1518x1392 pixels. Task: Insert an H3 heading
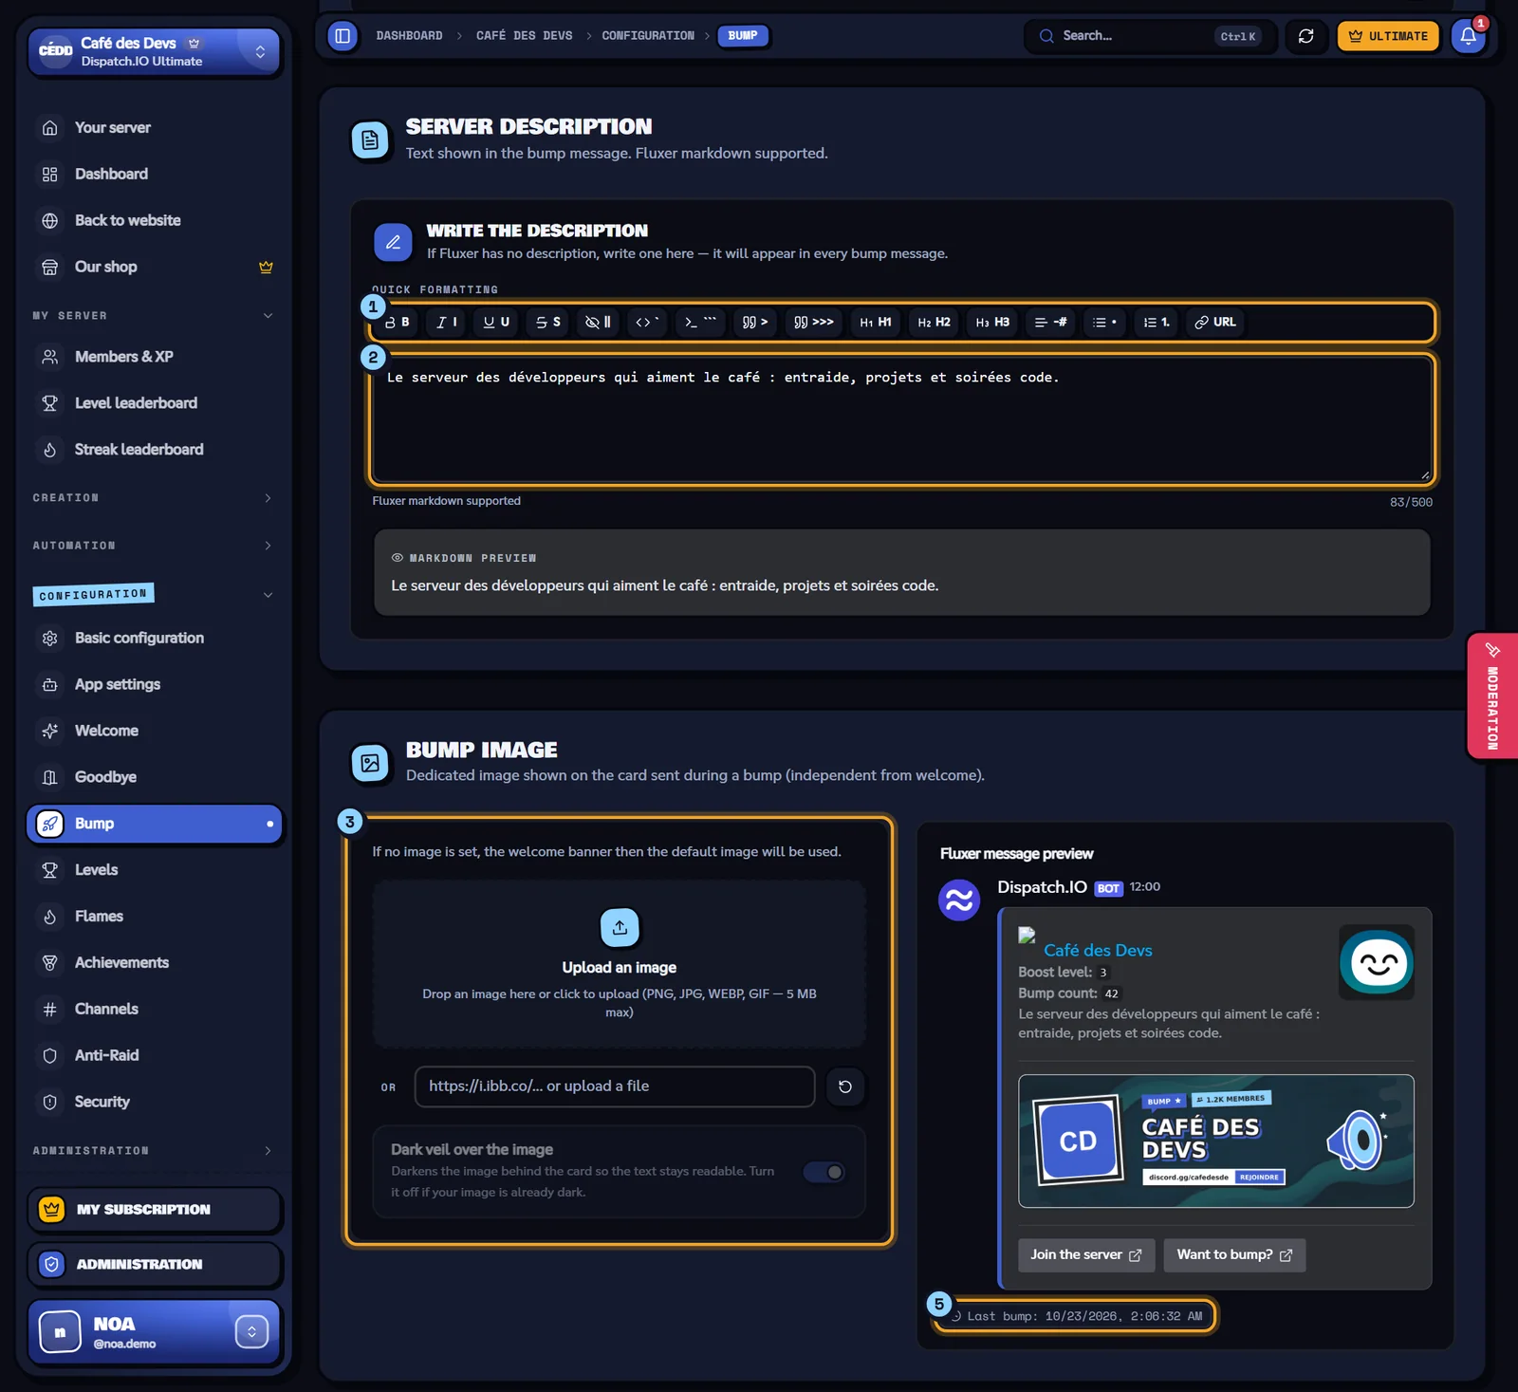[x=992, y=323]
